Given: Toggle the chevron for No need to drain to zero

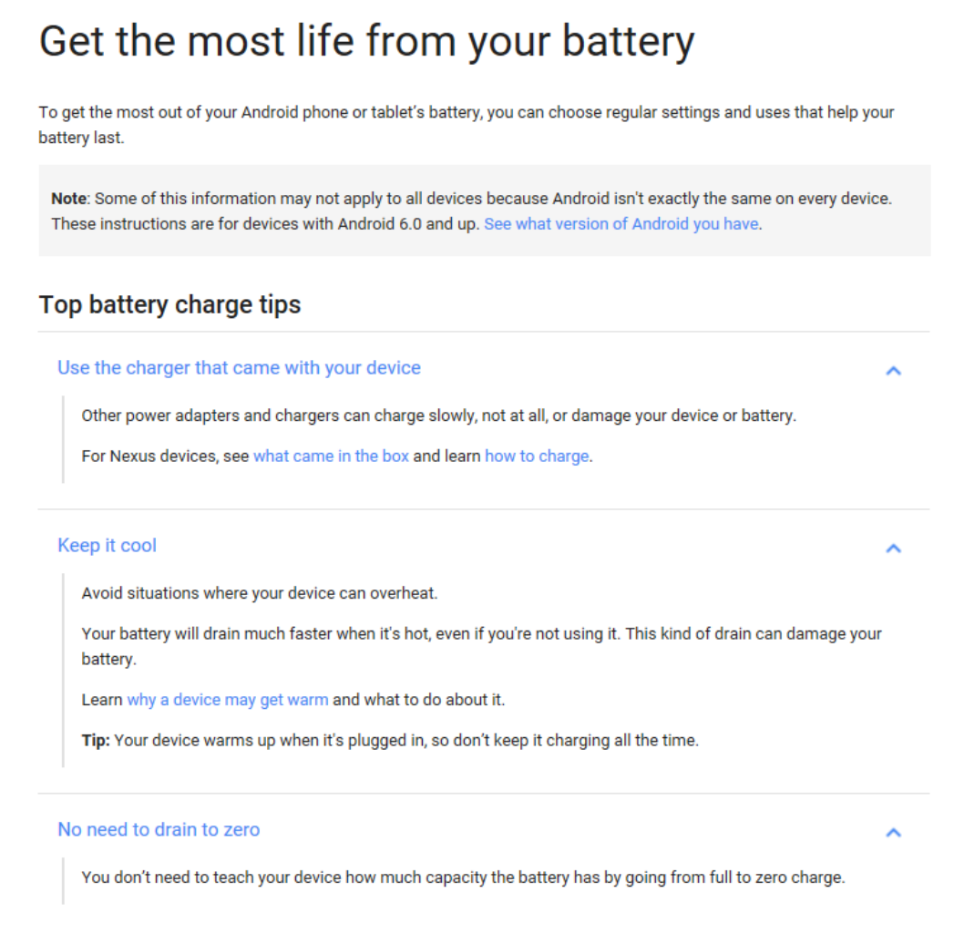Looking at the screenshot, I should tap(893, 832).
